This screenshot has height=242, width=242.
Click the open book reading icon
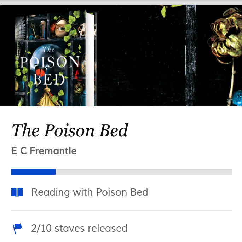click(x=17, y=192)
